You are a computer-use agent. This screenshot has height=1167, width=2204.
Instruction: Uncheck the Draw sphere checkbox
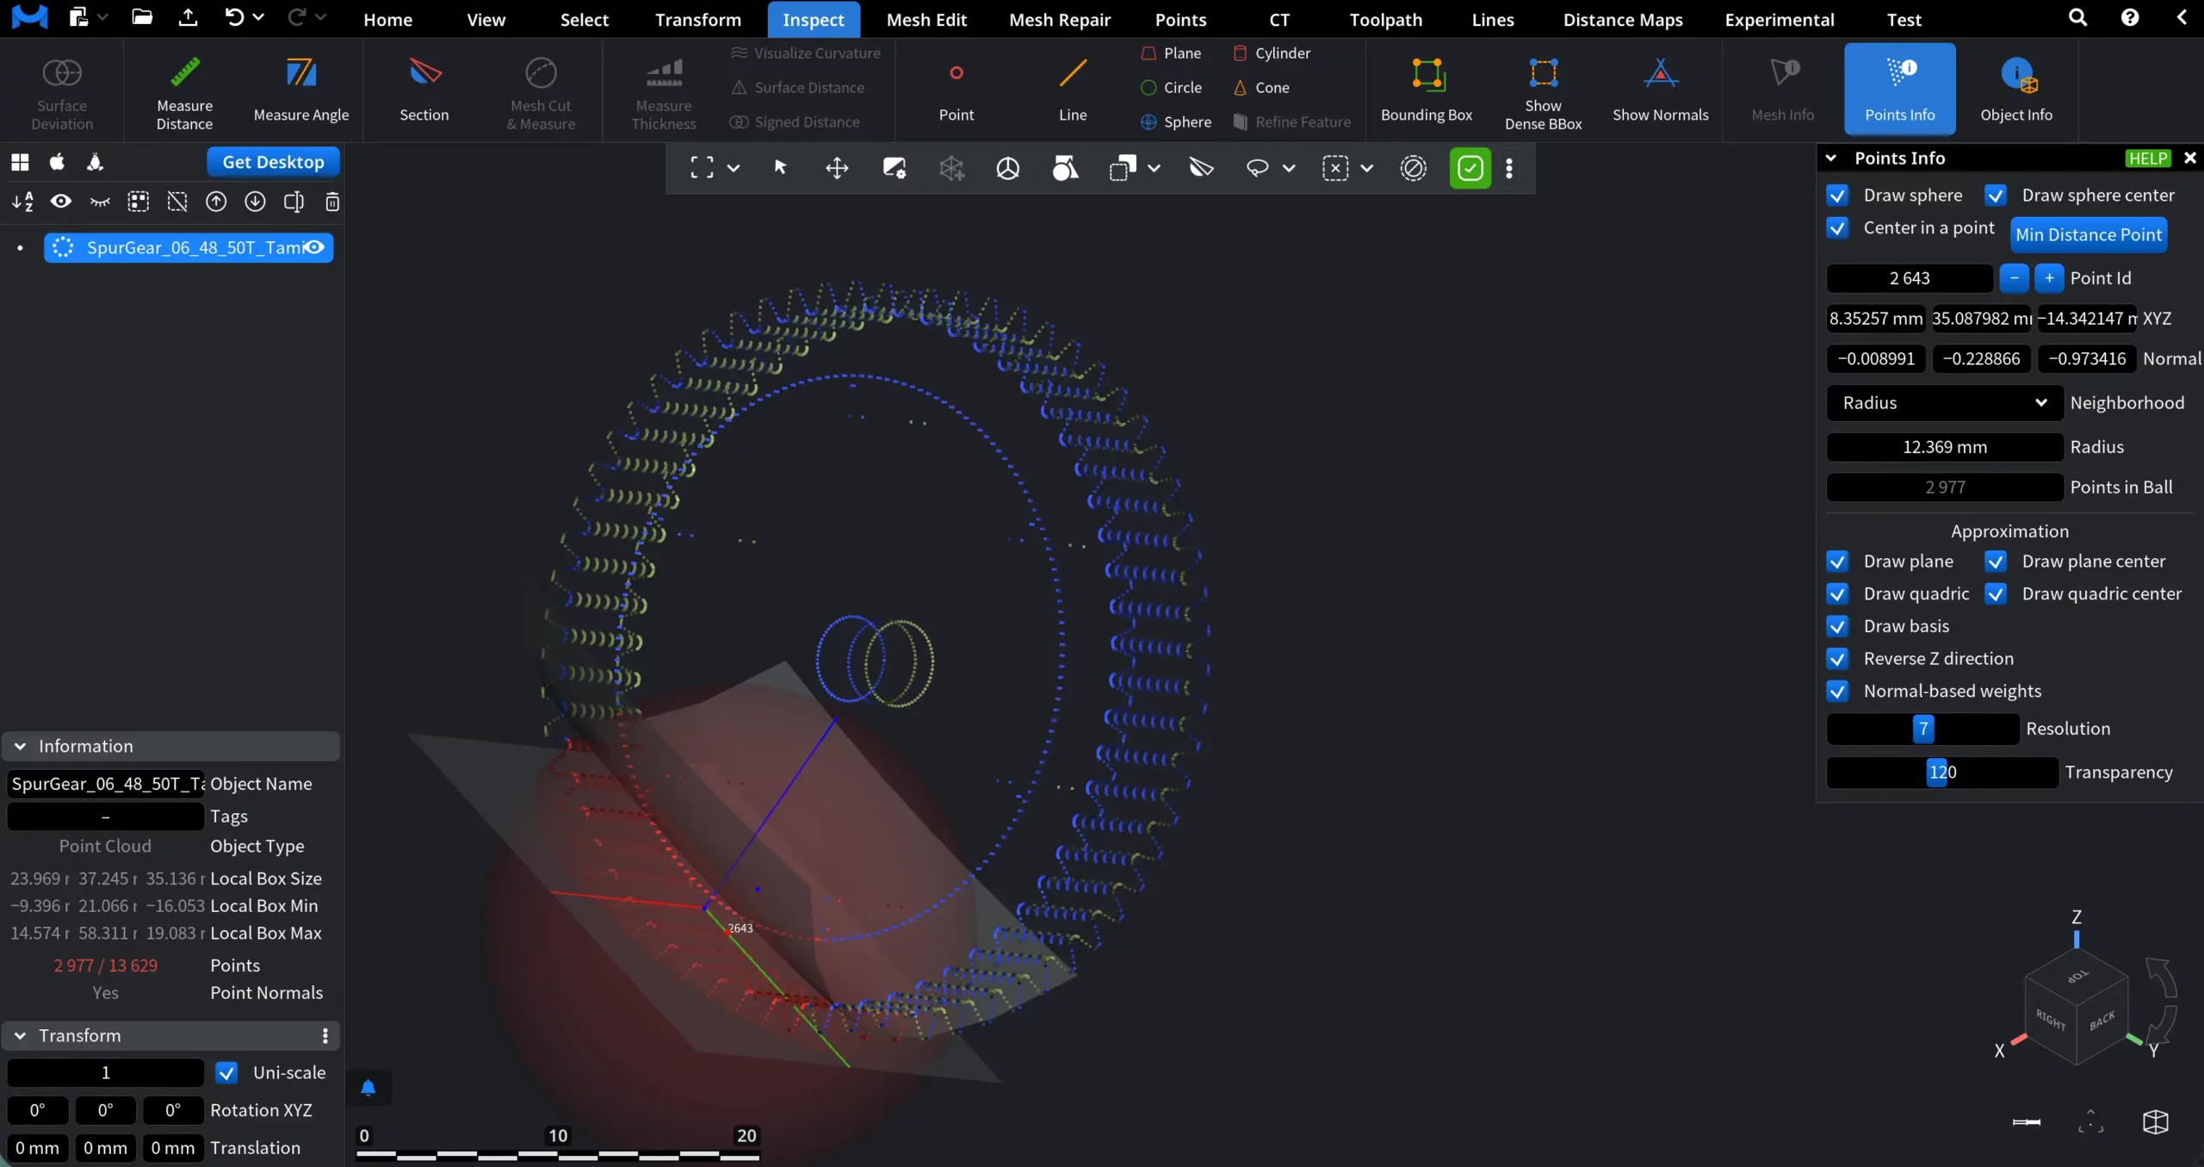point(1837,196)
